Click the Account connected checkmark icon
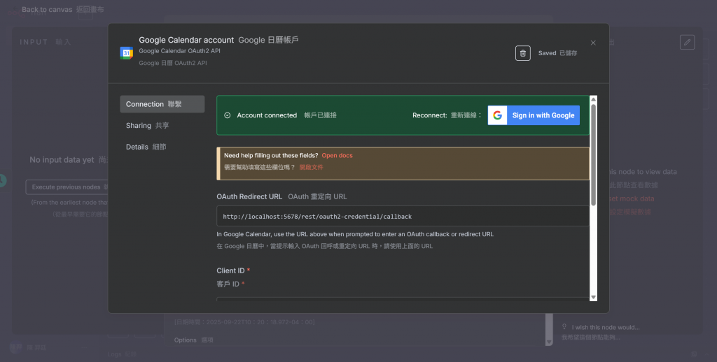This screenshot has height=362, width=717. pos(228,115)
